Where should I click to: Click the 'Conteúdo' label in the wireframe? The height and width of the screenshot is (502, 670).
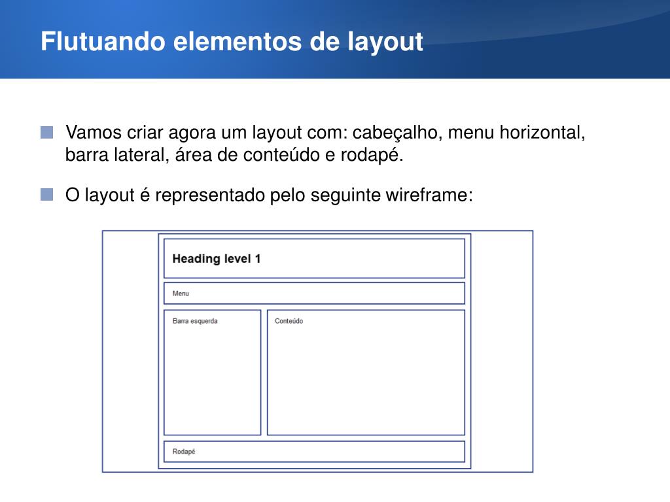289,321
